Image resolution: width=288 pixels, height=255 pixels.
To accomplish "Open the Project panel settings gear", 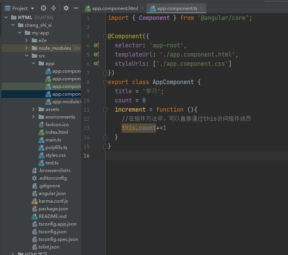I will (x=66, y=8).
